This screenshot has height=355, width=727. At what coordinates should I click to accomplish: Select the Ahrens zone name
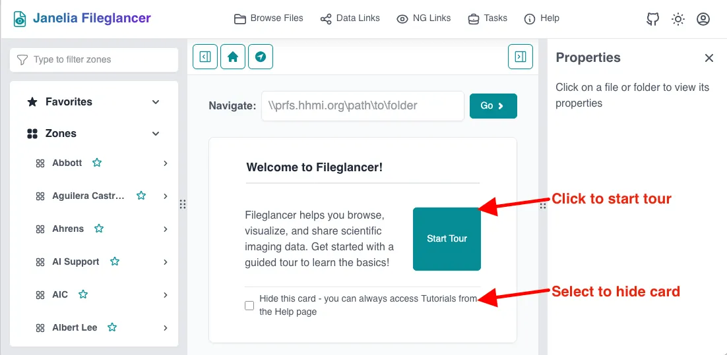[x=68, y=229]
